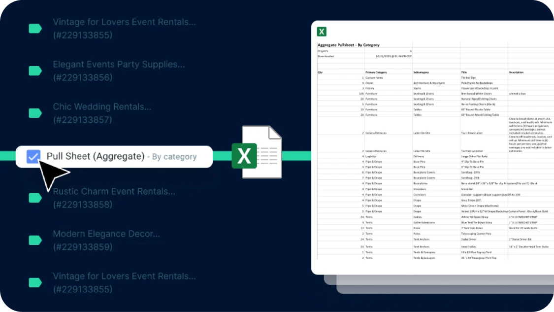Select the Primary Category column header

[376, 71]
